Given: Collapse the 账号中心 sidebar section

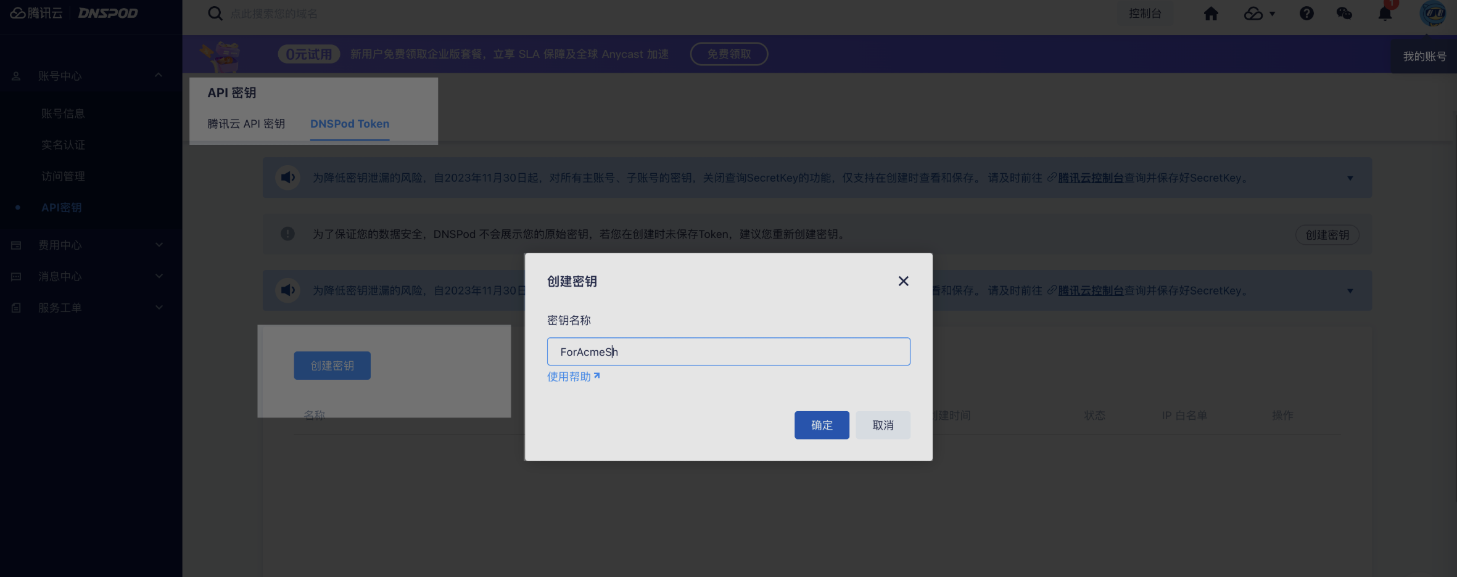Looking at the screenshot, I should pos(159,76).
